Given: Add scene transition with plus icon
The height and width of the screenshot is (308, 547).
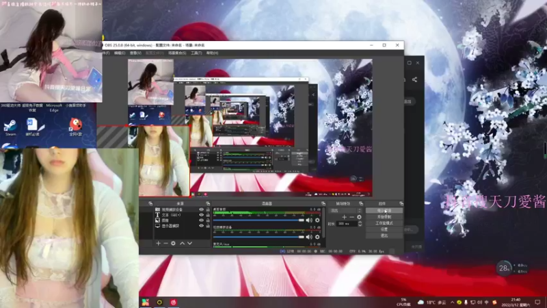Looking at the screenshot, I should [x=344, y=217].
